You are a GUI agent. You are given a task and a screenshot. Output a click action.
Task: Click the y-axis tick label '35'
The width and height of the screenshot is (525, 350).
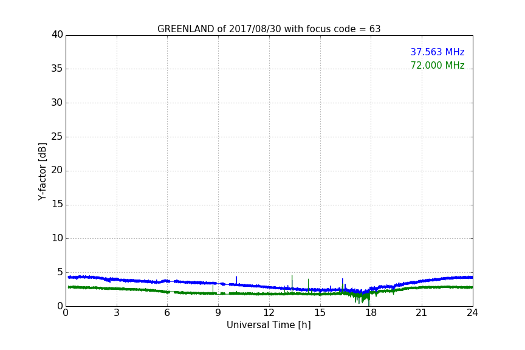pyautogui.click(x=57, y=69)
